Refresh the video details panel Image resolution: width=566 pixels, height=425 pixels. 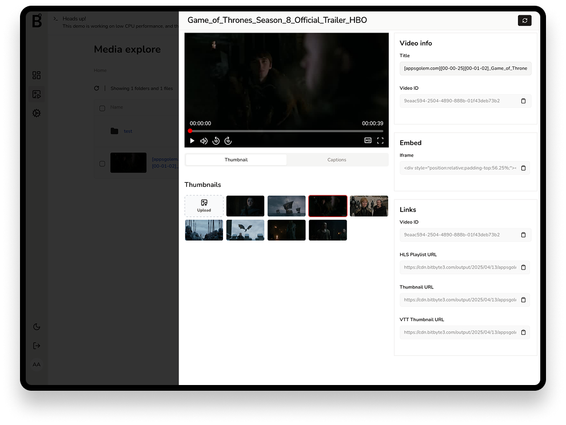(525, 21)
